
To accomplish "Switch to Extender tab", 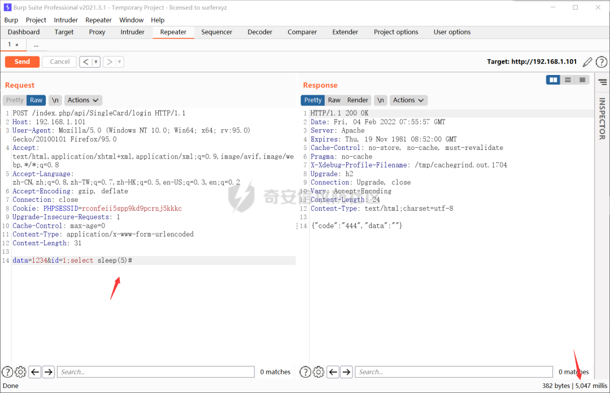I will tap(345, 32).
